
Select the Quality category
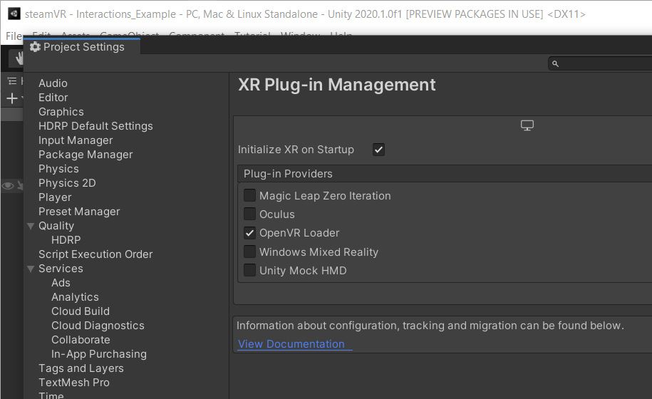56,226
